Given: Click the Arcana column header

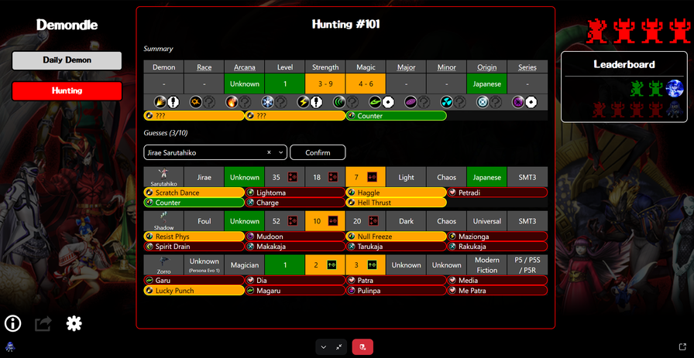Looking at the screenshot, I should click(244, 67).
